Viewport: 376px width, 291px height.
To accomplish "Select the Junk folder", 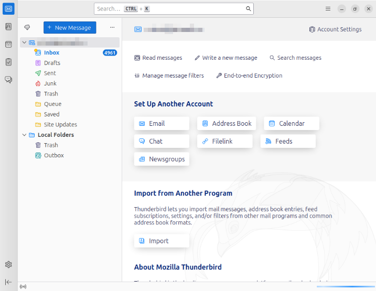I will [70, 84].
